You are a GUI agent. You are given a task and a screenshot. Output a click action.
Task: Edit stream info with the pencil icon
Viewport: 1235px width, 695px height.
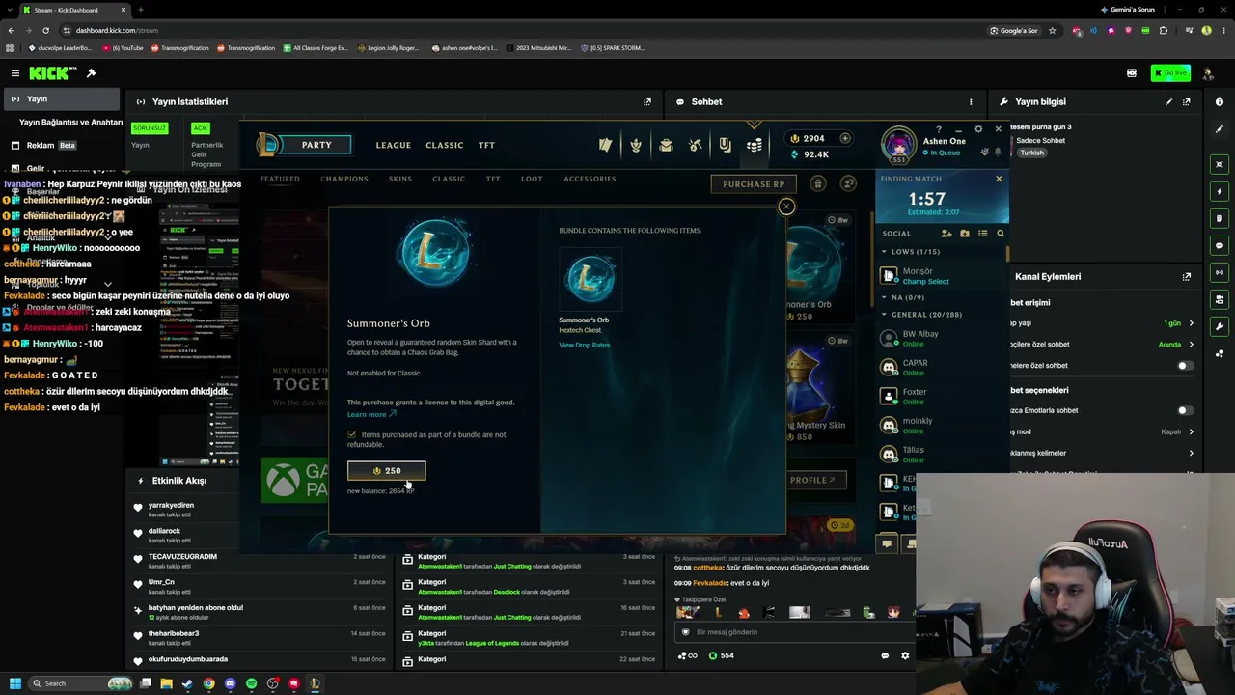pos(1169,101)
